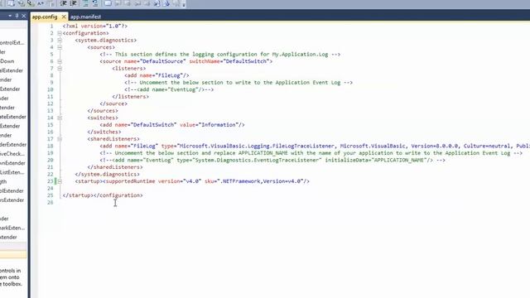The width and height of the screenshot is (530, 298).
Task: Collapse the sources node on line 4
Action: 60,47
